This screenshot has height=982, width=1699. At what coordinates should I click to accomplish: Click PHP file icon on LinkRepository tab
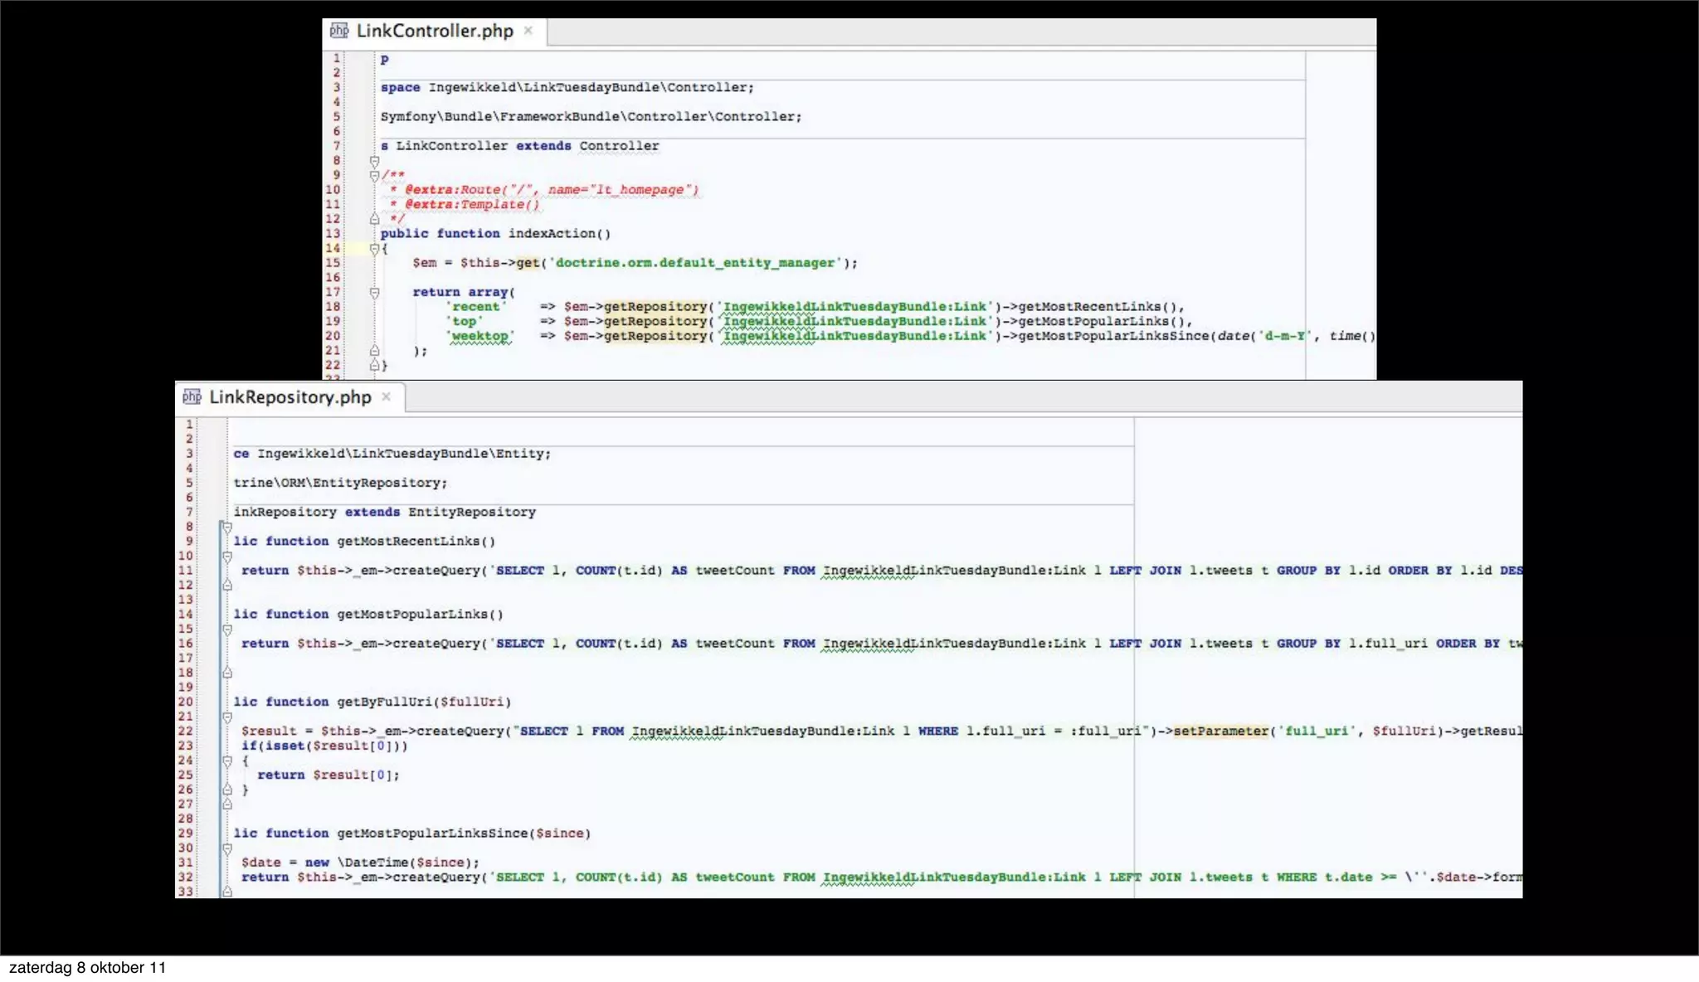(192, 397)
